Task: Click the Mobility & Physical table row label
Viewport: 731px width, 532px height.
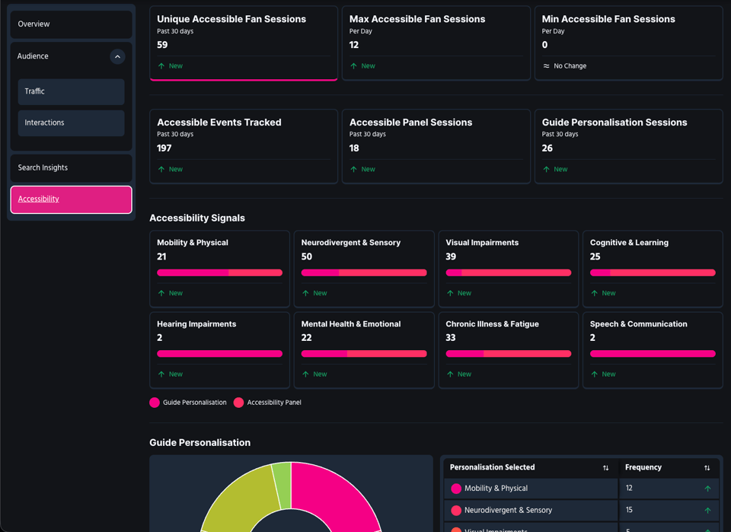Action: click(496, 488)
